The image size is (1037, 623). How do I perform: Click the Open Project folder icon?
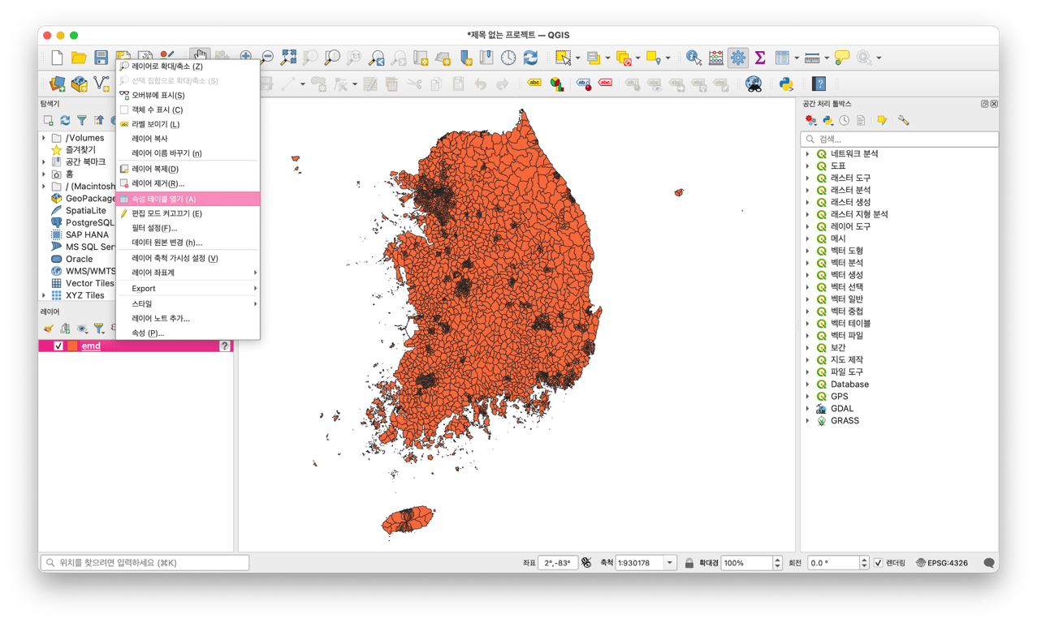pyautogui.click(x=79, y=58)
